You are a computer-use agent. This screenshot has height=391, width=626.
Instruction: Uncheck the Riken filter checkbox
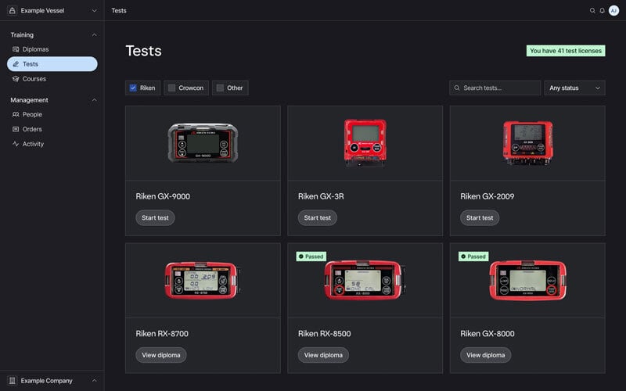(133, 88)
